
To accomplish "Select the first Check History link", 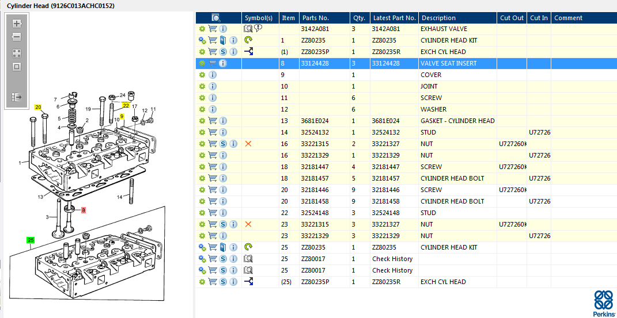I will [x=392, y=259].
